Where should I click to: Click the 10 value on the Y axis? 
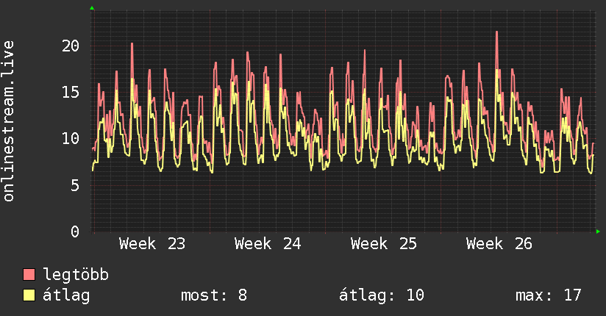pos(71,138)
